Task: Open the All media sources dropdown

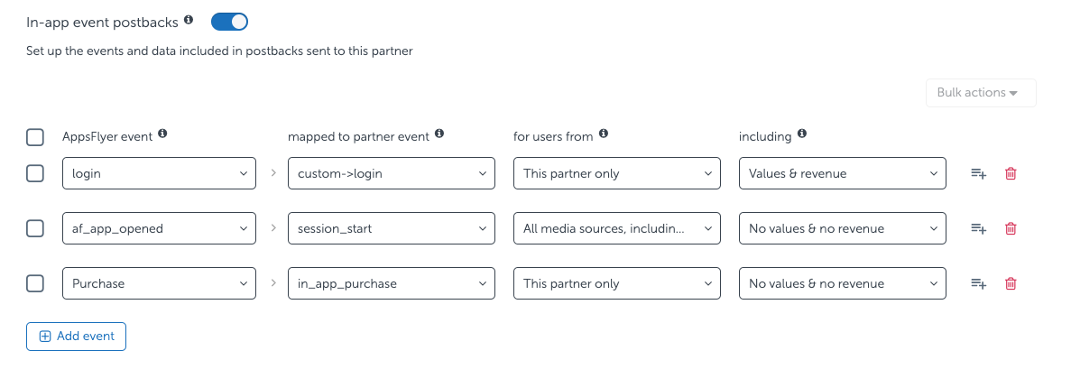Action: point(616,228)
